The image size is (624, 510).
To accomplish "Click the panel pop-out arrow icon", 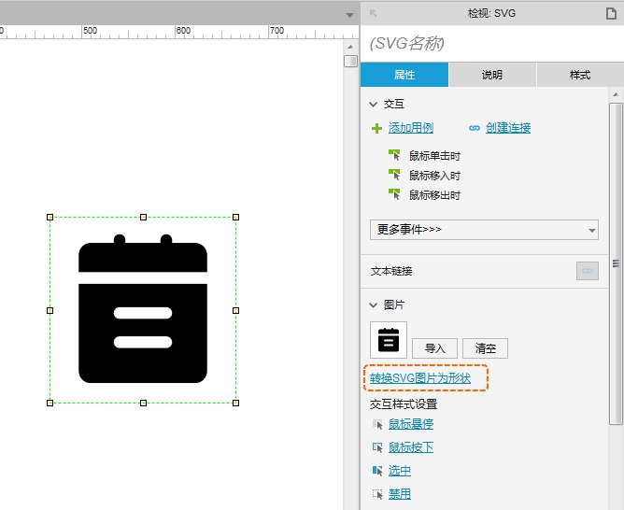I will point(373,13).
